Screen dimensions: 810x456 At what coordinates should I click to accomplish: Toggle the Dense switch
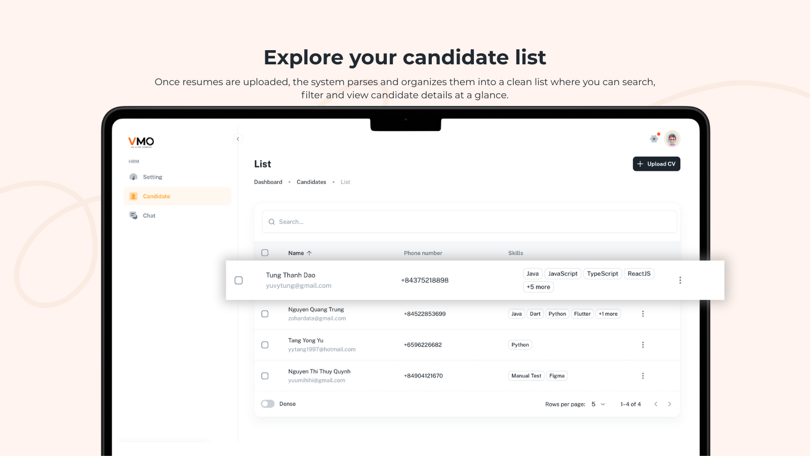click(268, 404)
